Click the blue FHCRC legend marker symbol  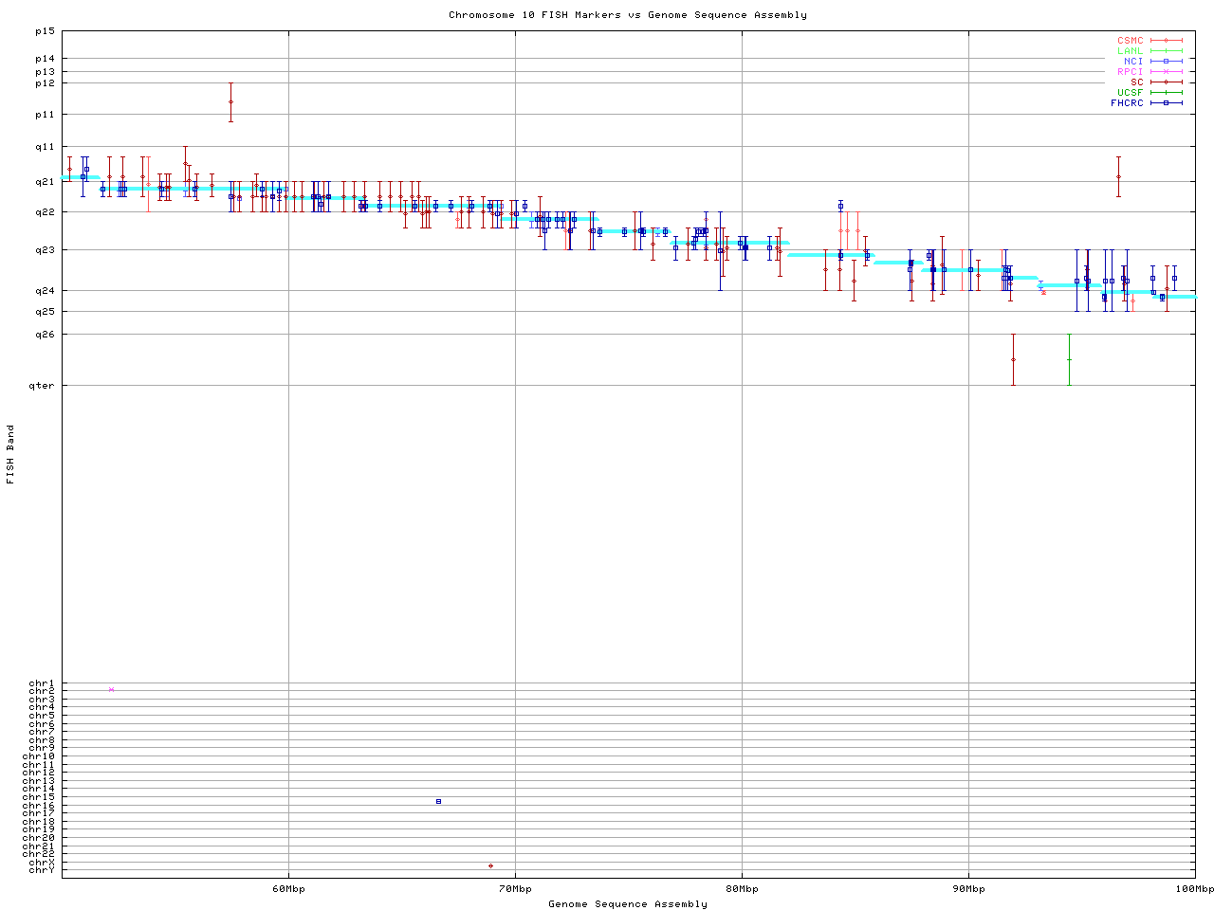point(1166,103)
